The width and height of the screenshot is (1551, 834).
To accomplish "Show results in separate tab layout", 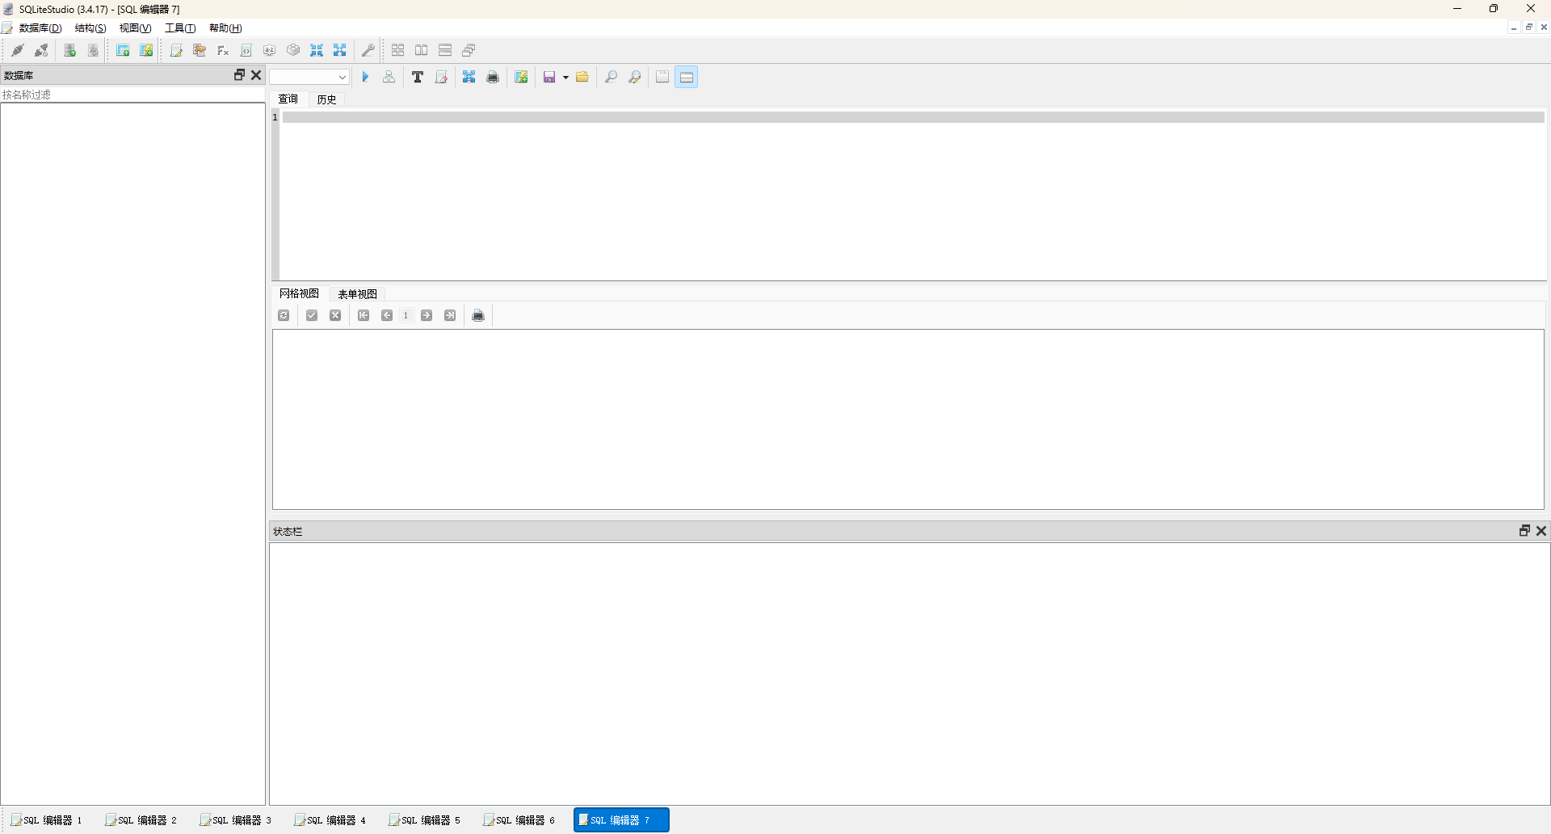I will pos(662,77).
